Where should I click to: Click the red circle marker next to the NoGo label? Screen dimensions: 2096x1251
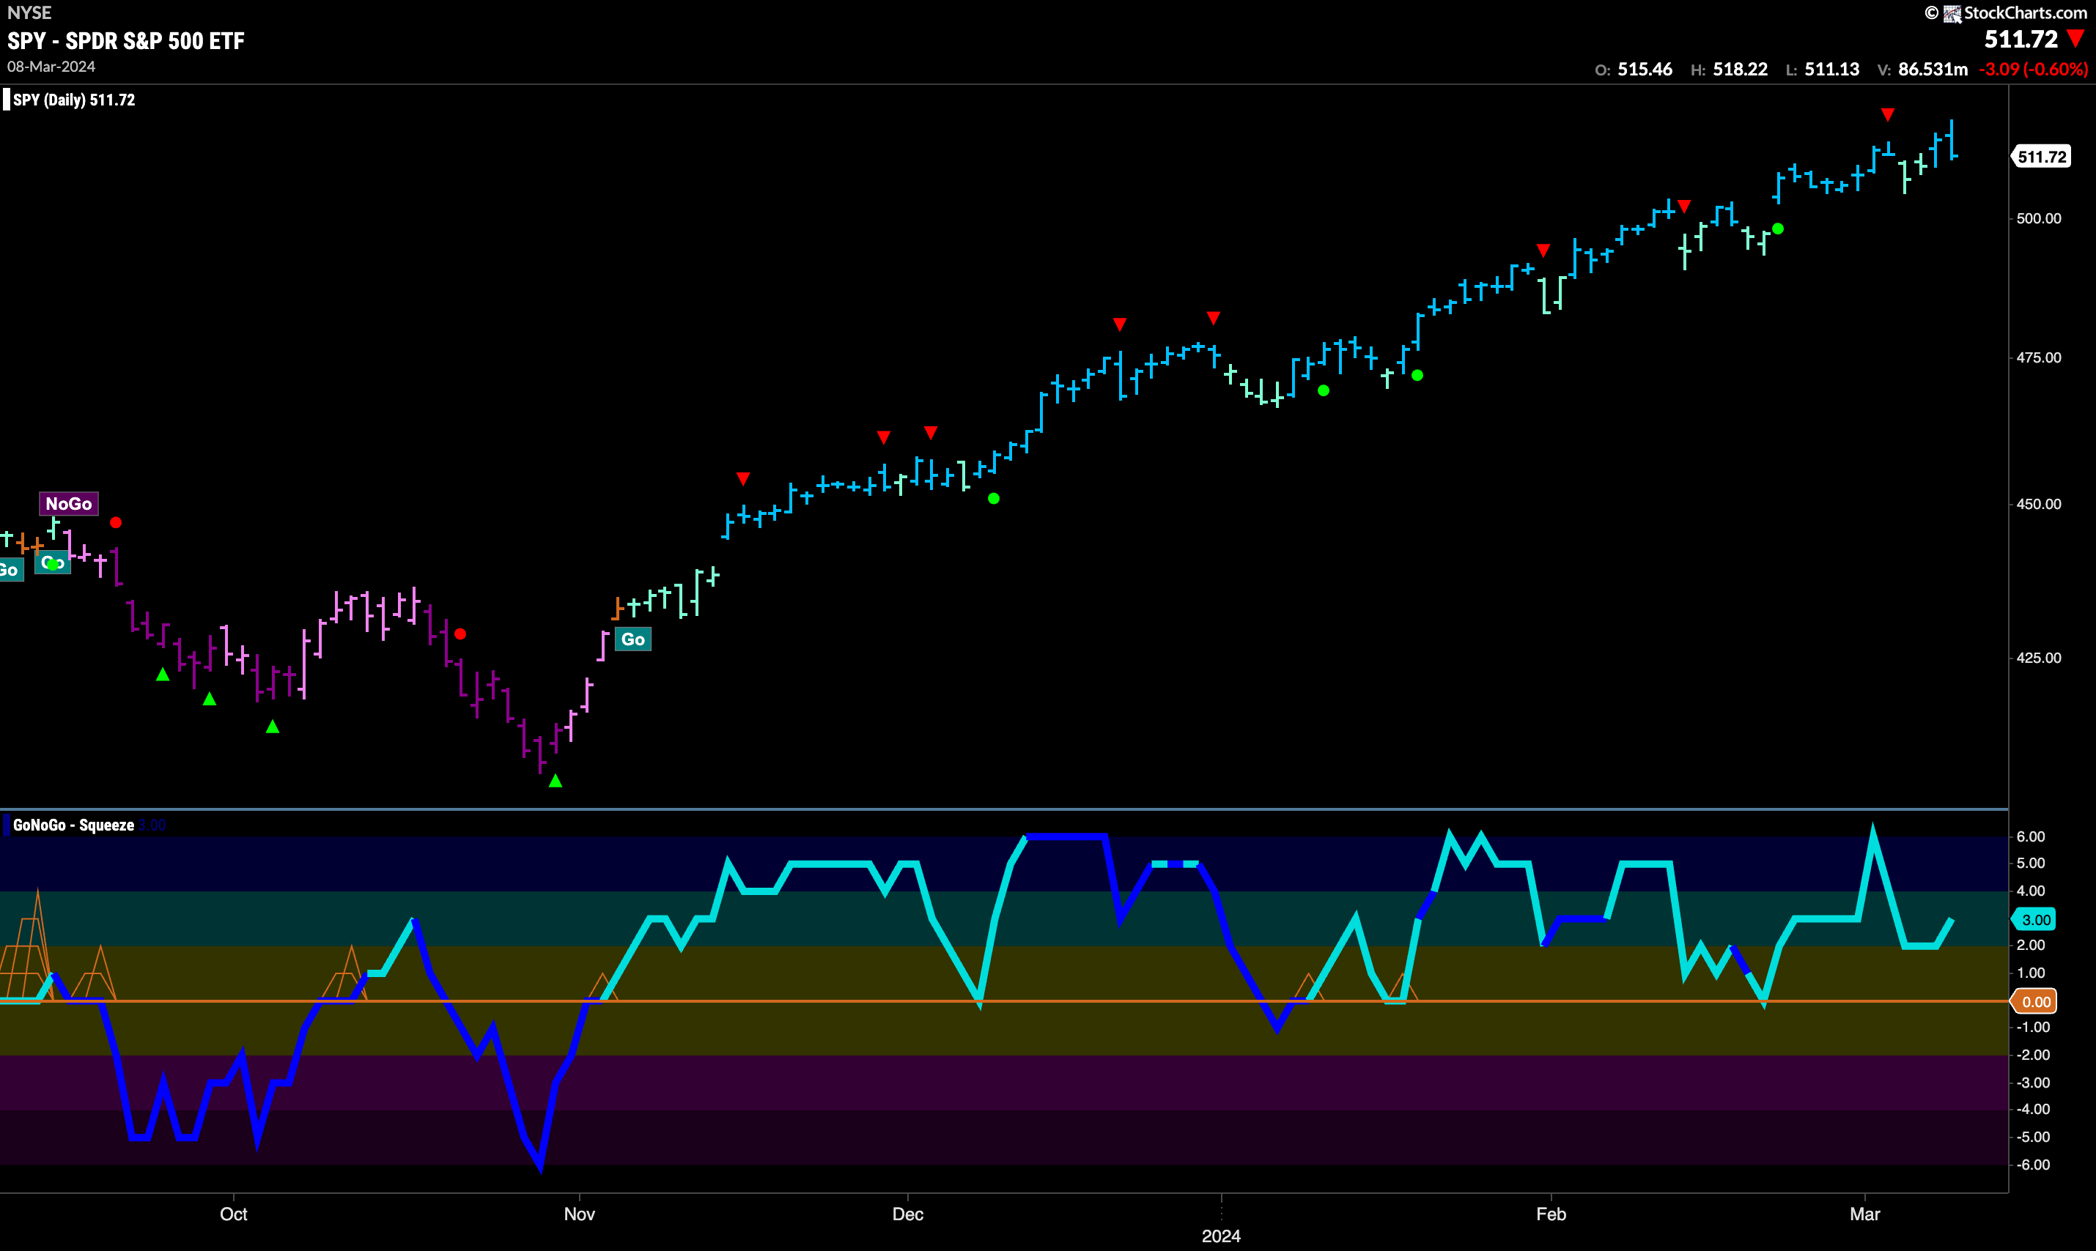[x=116, y=523]
